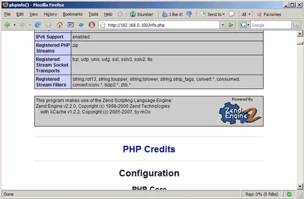Click the URL field showing 192.168.0.100/info.php
Viewport: 304px width, 199px height.
[x=159, y=25]
